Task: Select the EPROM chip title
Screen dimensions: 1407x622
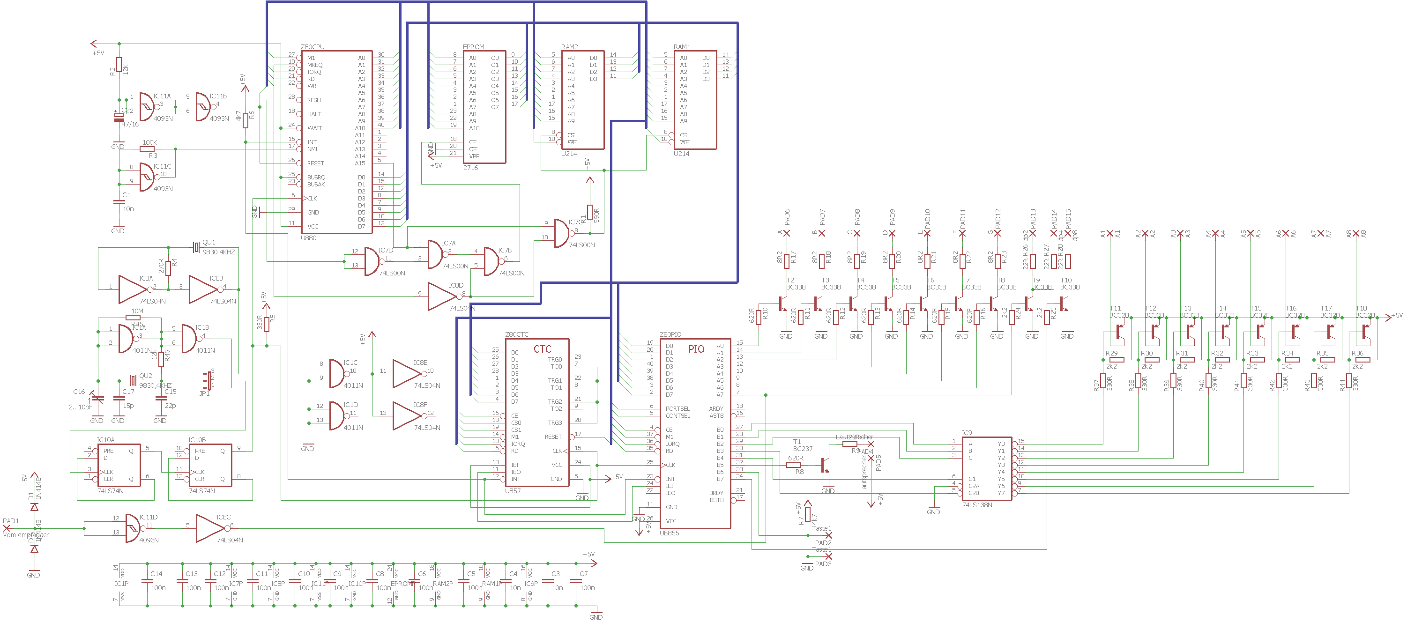Action: [x=474, y=47]
